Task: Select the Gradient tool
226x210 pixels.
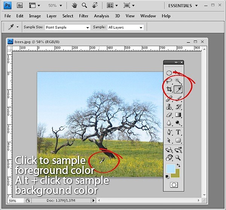Action: click(178, 115)
